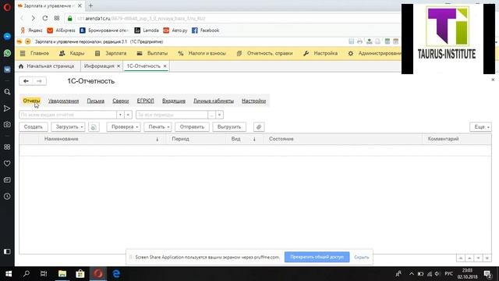The height and width of the screenshot is (281, 499).
Task: Switch to the Начальная страница tab
Action: pos(47,66)
